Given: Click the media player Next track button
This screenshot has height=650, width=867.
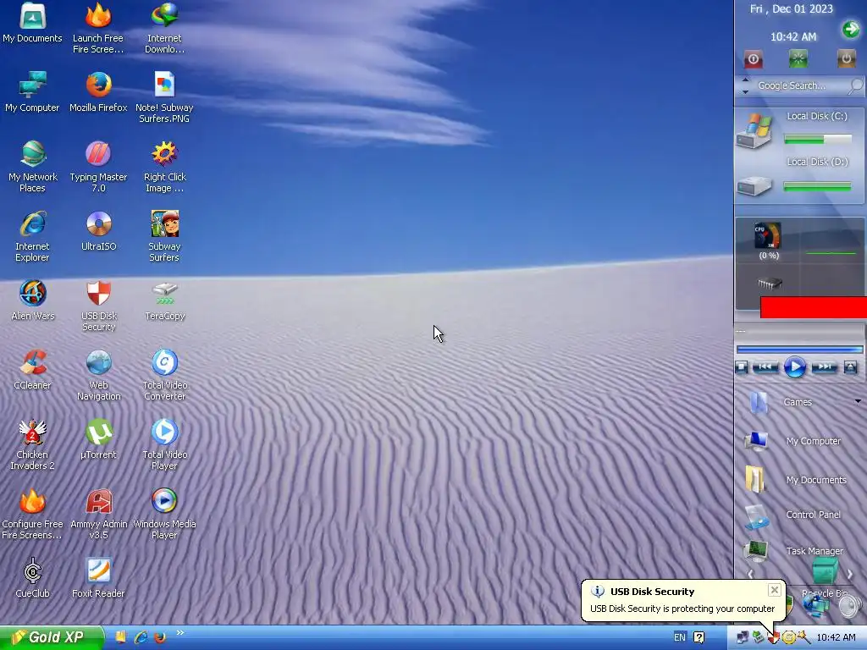Looking at the screenshot, I should click(x=824, y=367).
